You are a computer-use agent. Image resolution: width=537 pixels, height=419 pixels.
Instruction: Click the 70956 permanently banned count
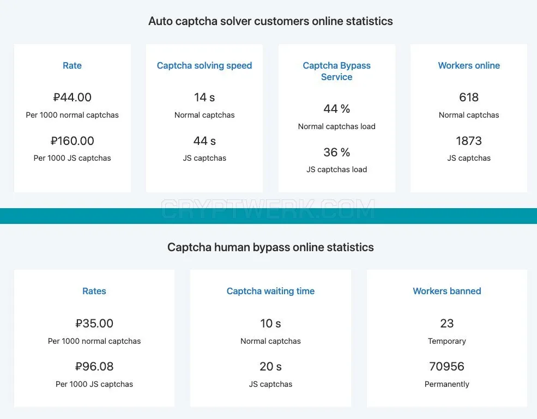[447, 366]
